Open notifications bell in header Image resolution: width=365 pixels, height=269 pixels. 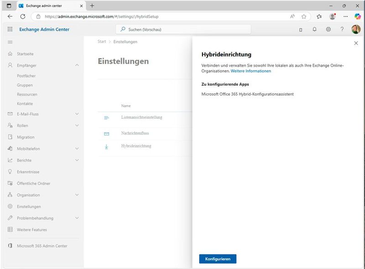[x=314, y=29]
